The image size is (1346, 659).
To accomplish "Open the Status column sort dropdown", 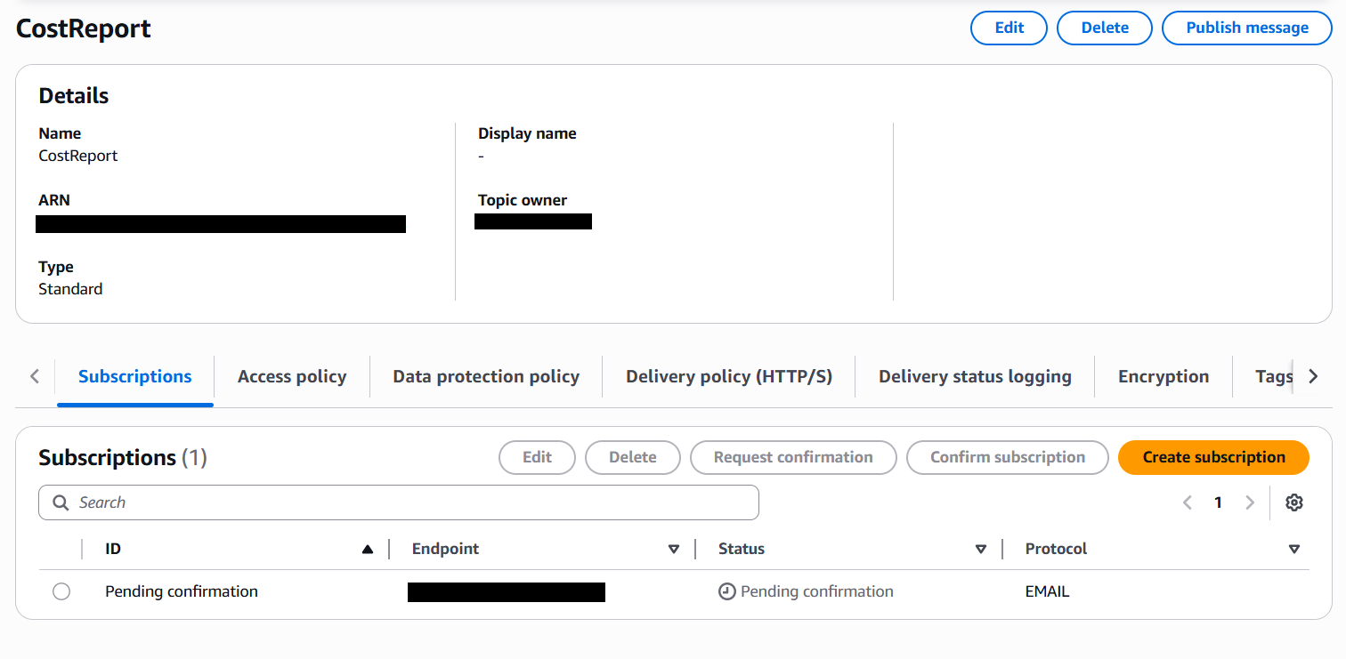I will click(x=981, y=550).
